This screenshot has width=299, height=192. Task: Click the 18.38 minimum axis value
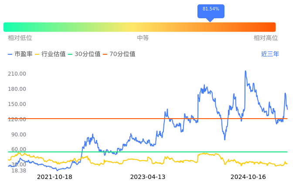19,171
